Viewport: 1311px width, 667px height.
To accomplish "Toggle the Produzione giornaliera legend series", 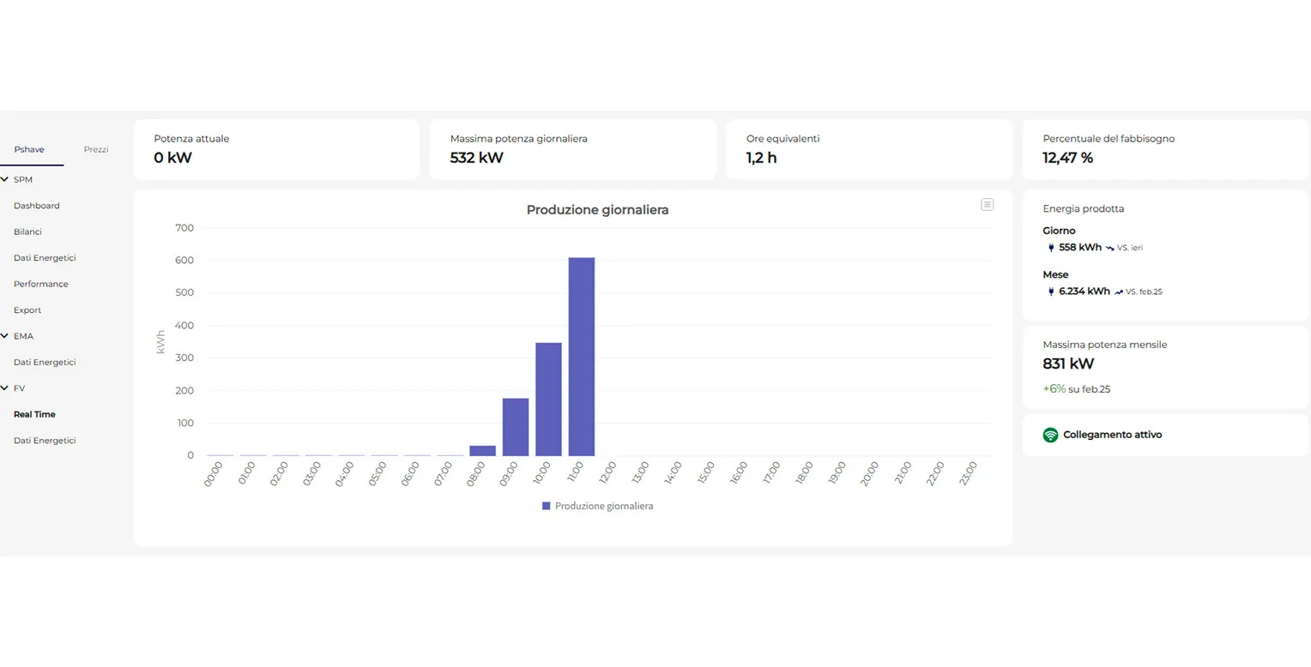I will [x=597, y=506].
